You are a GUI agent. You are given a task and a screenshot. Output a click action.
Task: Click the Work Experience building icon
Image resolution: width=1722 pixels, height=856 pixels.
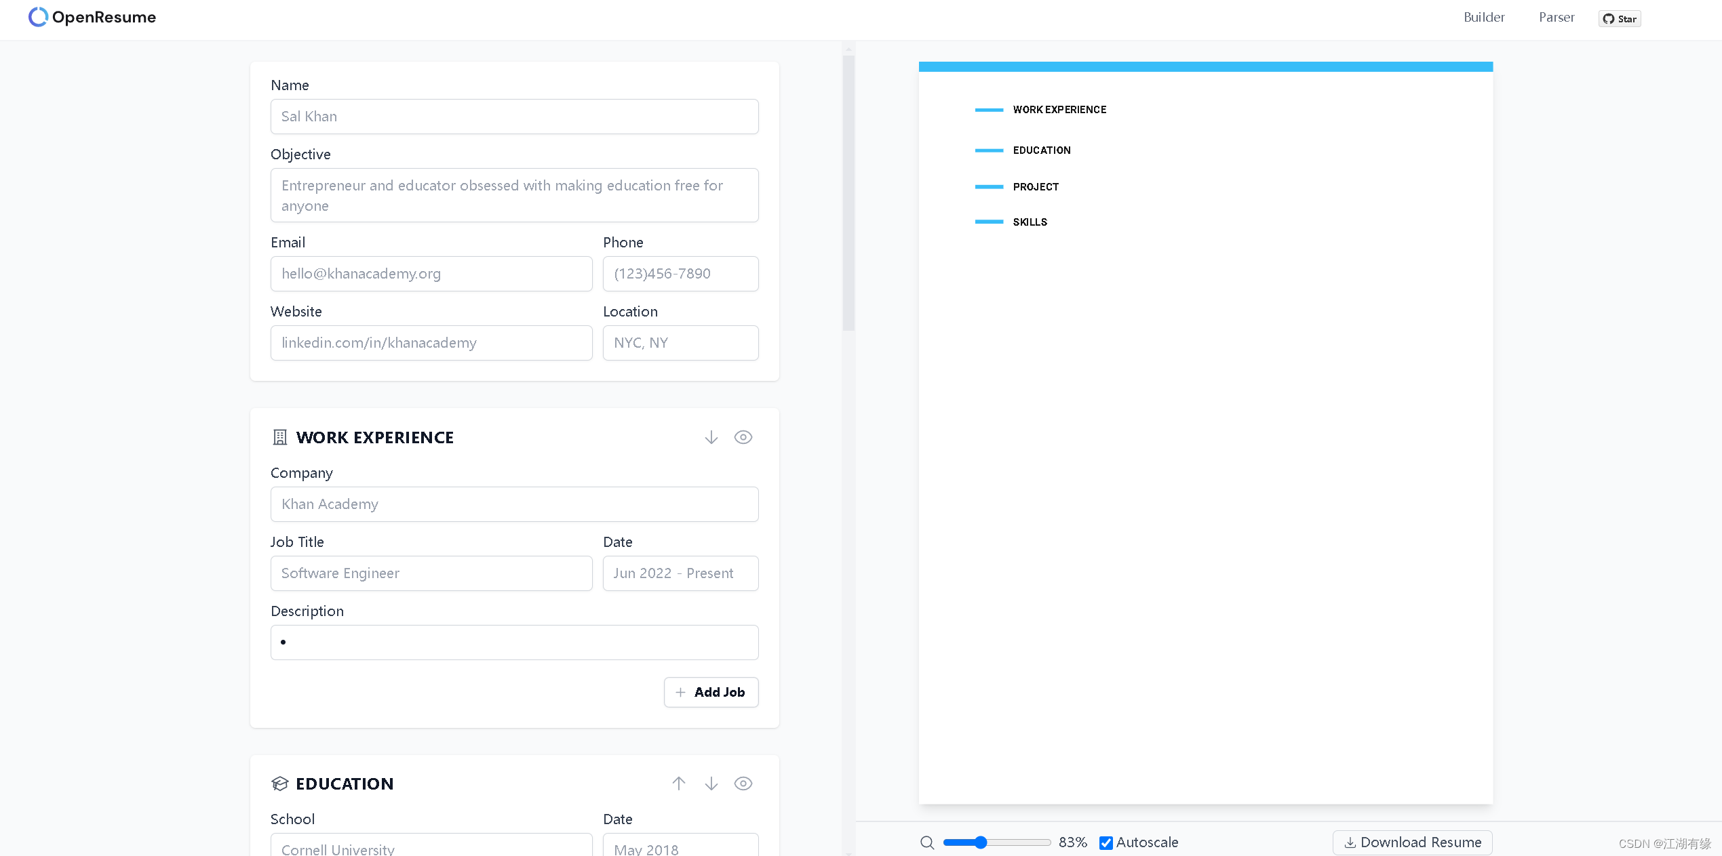click(279, 438)
